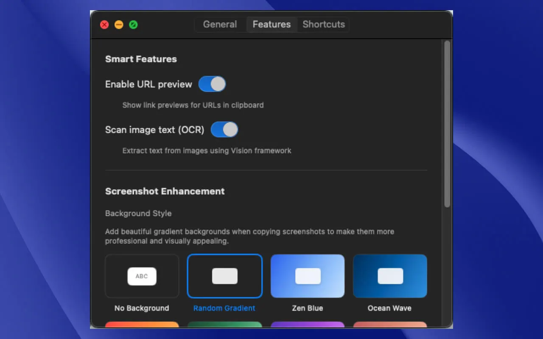Image resolution: width=543 pixels, height=339 pixels.
Task: Close the settings window with red button
Action: click(x=104, y=25)
